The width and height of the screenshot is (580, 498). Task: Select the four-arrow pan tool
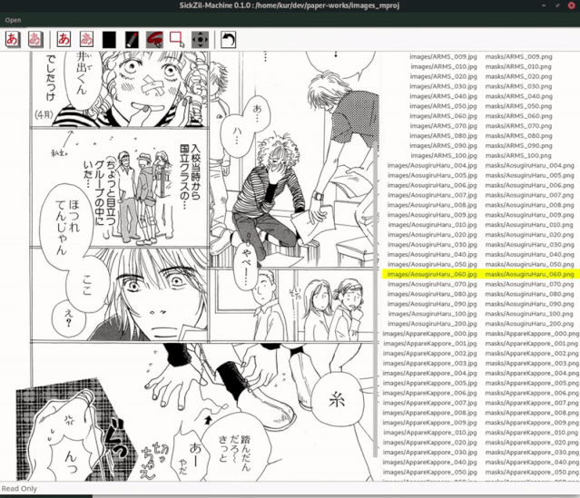[200, 40]
